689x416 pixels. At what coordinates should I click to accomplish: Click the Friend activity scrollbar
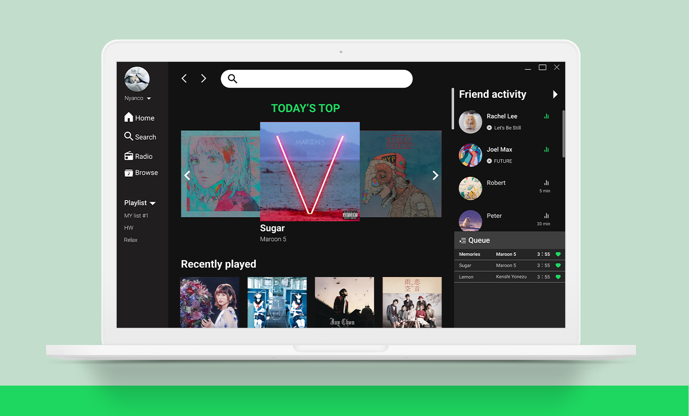click(x=564, y=134)
